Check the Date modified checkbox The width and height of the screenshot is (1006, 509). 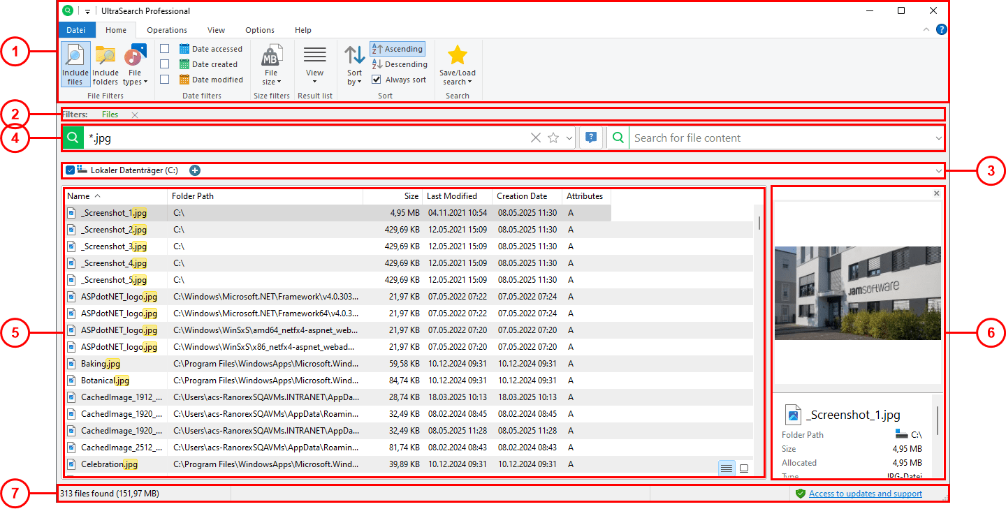[x=165, y=79]
